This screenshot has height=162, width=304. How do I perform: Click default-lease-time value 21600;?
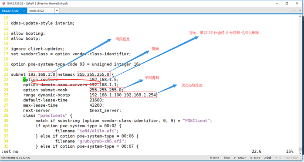pyautogui.click(x=97, y=100)
